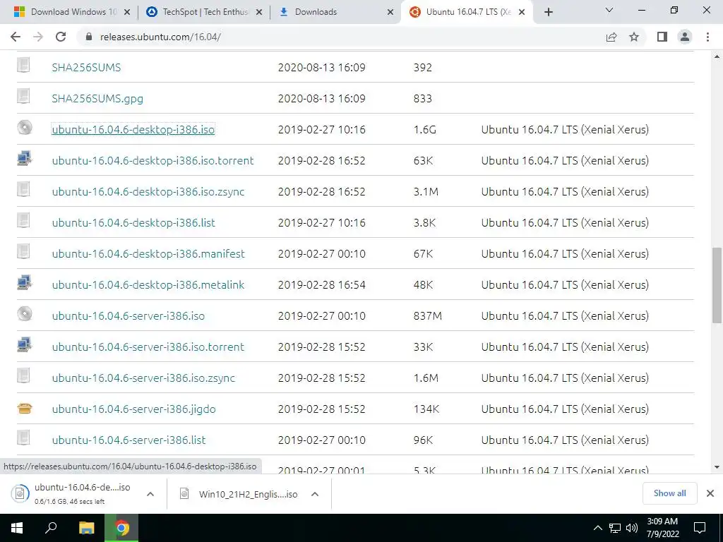Open the Chrome profile avatar

(685, 37)
